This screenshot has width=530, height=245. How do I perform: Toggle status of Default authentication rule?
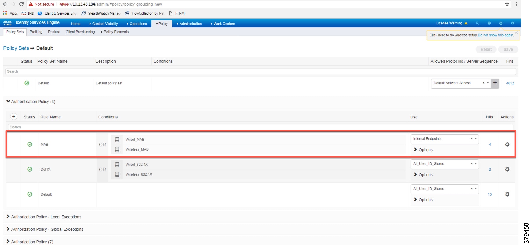pos(30,194)
